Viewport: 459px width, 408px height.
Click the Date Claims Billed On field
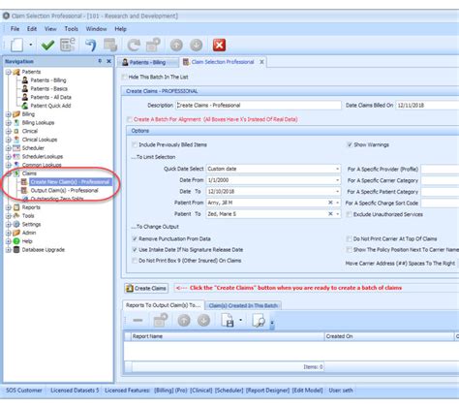[x=428, y=106]
